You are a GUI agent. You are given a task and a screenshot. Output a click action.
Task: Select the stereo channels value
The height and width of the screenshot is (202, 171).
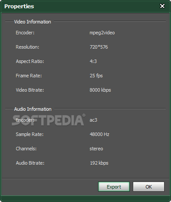96,149
